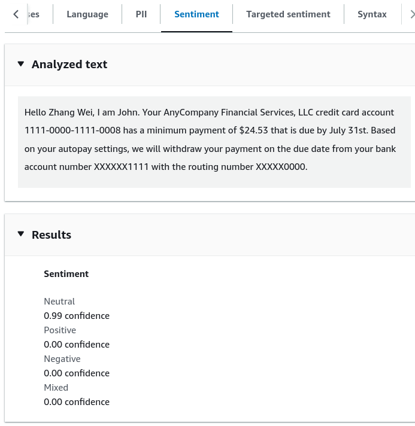The width and height of the screenshot is (415, 426).
Task: Click the Neutral sentiment label
Action: click(59, 302)
